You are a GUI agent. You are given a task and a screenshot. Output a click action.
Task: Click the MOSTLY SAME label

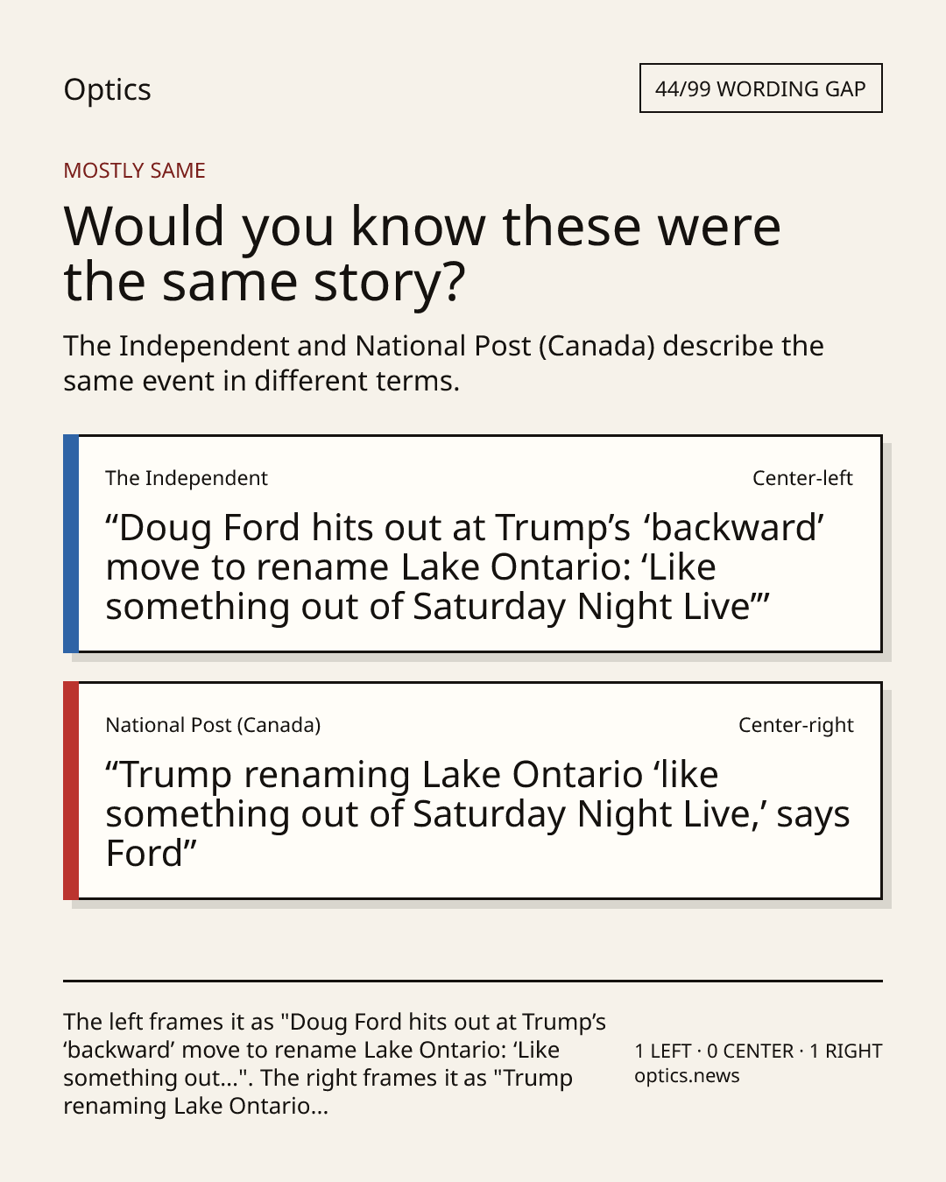(x=134, y=171)
